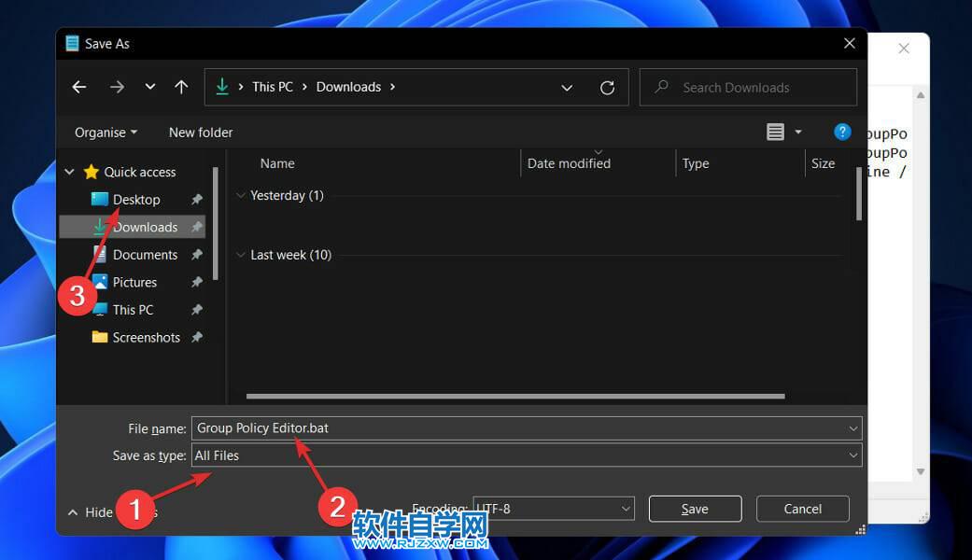Click the horizontal scrollbar in file list
972x560 pixels.
[x=515, y=396]
